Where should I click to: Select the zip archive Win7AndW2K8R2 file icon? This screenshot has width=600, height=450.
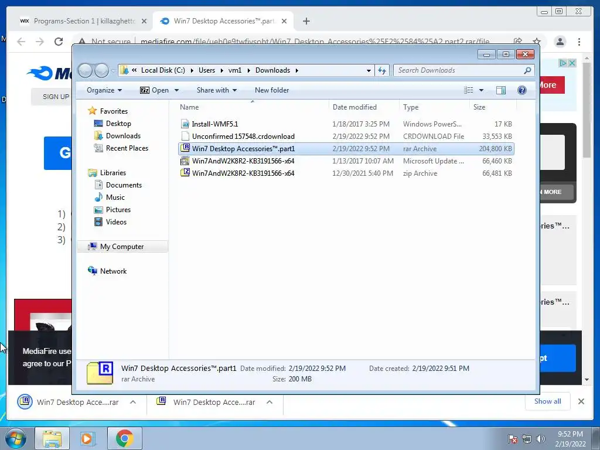[185, 173]
